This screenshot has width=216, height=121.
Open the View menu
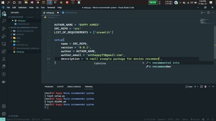(31, 7)
